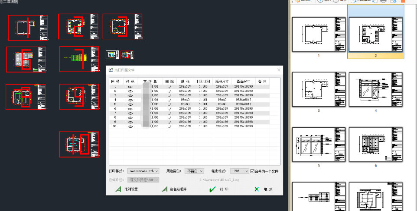The height and width of the screenshot is (211, 417).
Task: Click the 预览 column header
Action: (130, 81)
